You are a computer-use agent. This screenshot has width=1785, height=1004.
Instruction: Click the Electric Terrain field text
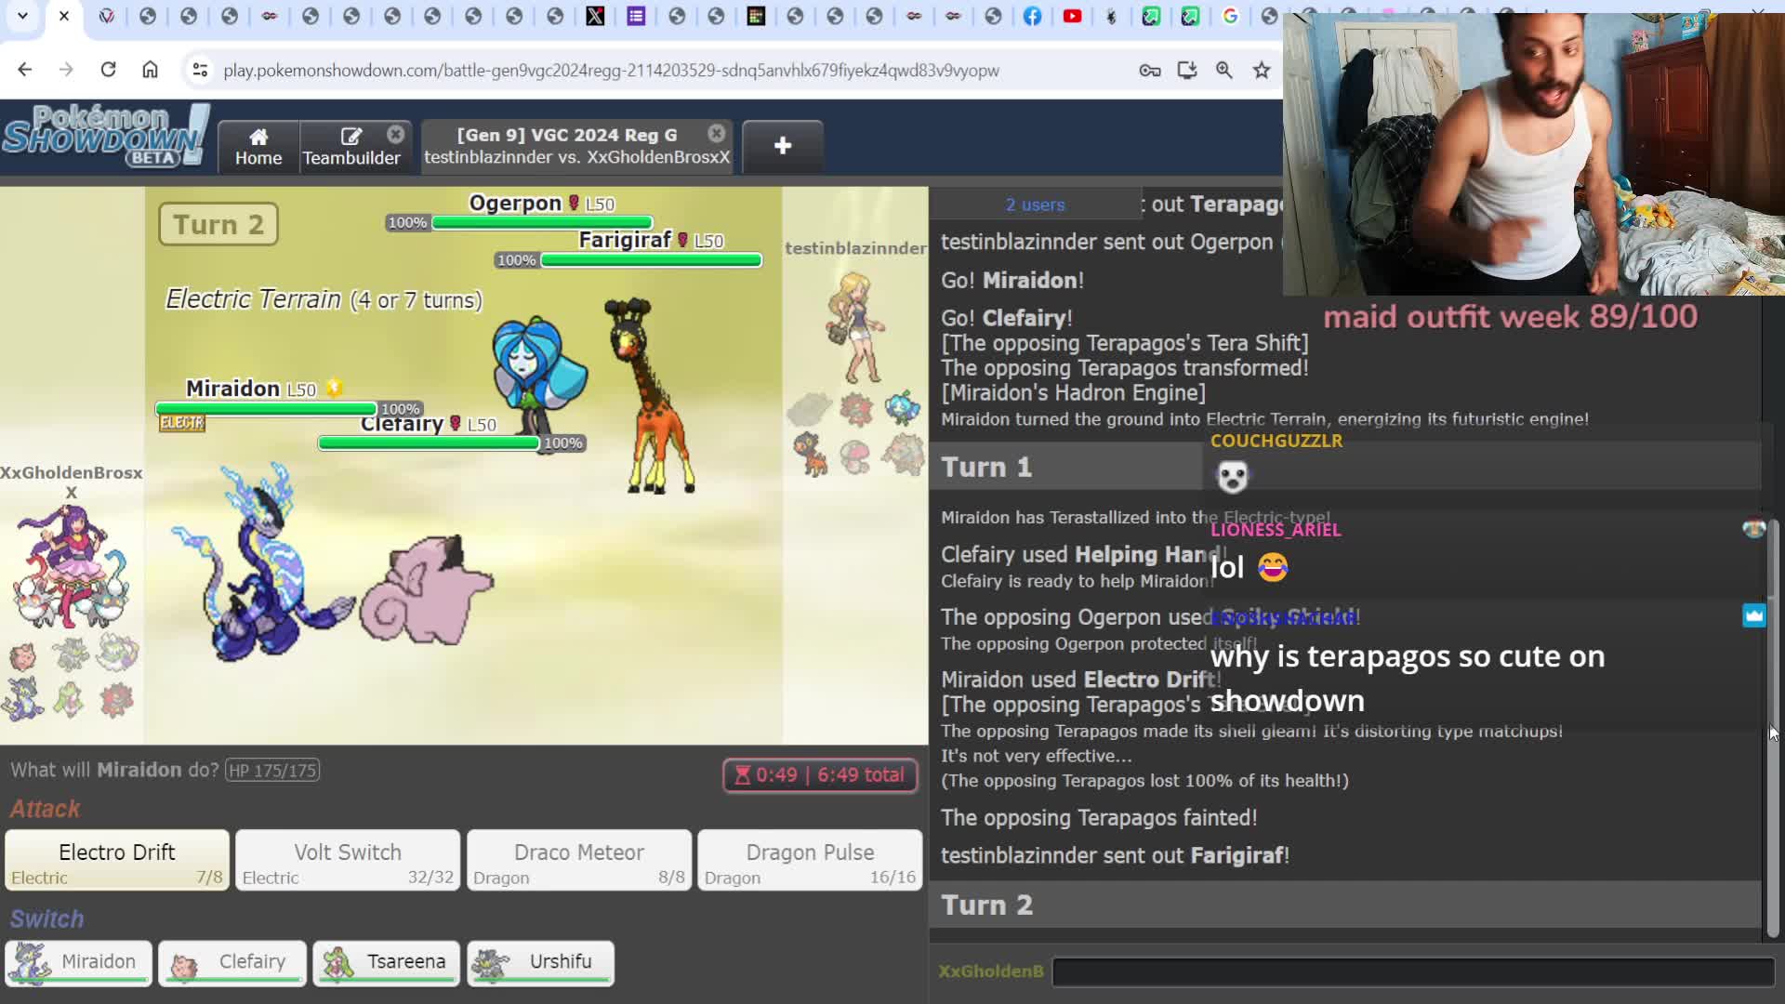click(324, 299)
